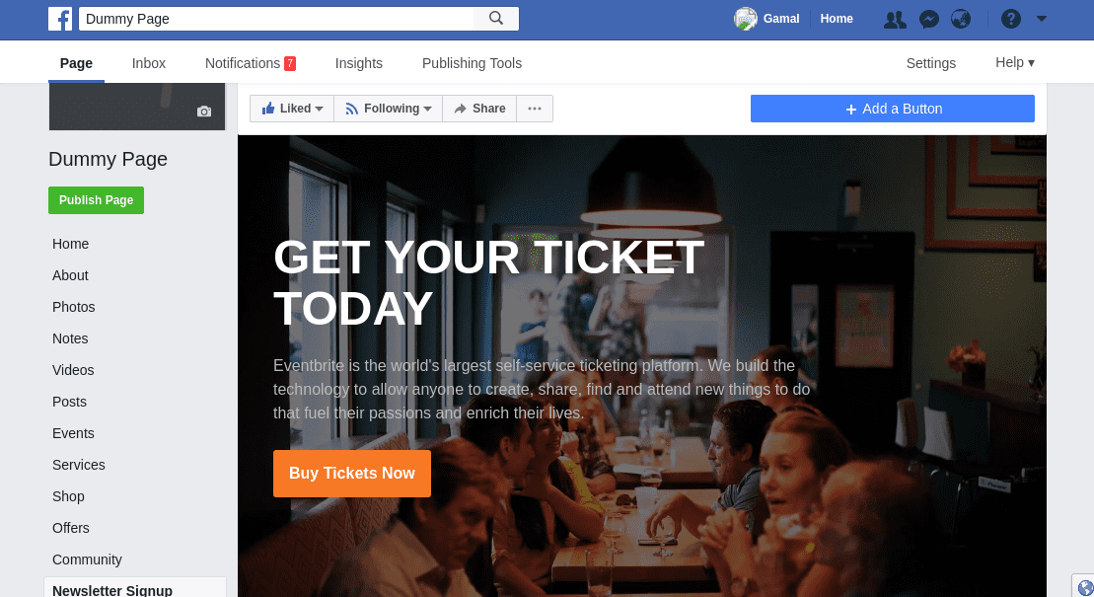Expand the Liked dropdown
1094x597 pixels.
point(292,109)
